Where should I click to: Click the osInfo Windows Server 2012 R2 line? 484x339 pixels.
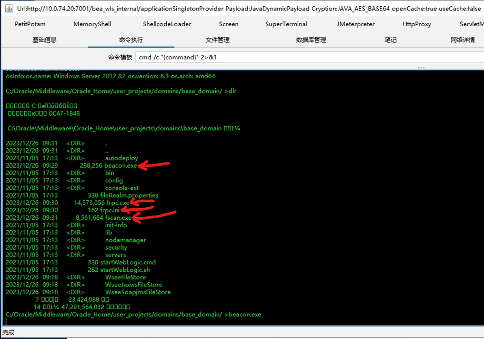click(x=110, y=76)
